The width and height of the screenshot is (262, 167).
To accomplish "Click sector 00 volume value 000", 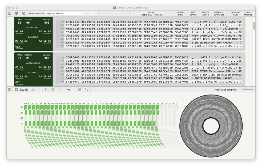I will coord(47,23).
